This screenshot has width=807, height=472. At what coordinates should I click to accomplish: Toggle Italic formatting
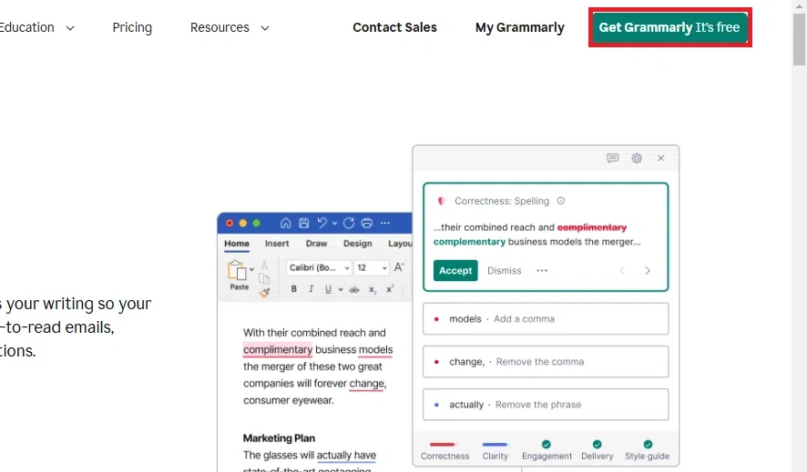311,289
